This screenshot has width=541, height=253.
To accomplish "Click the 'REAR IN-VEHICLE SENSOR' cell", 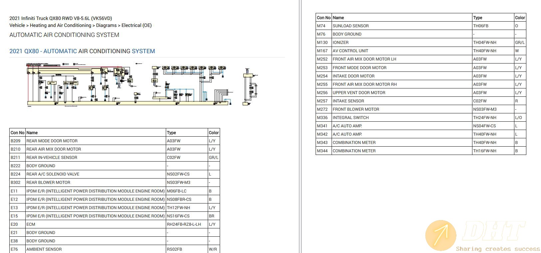I will tap(96, 157).
